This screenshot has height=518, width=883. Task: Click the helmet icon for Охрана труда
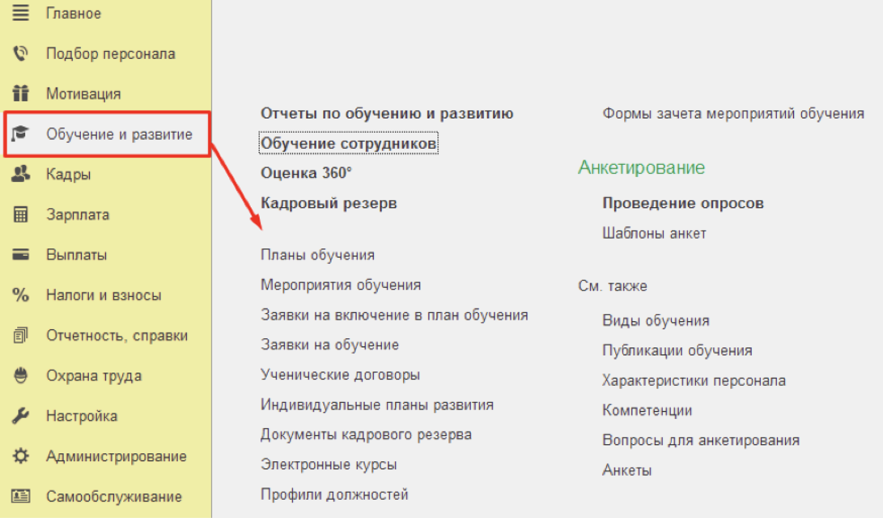(21, 375)
